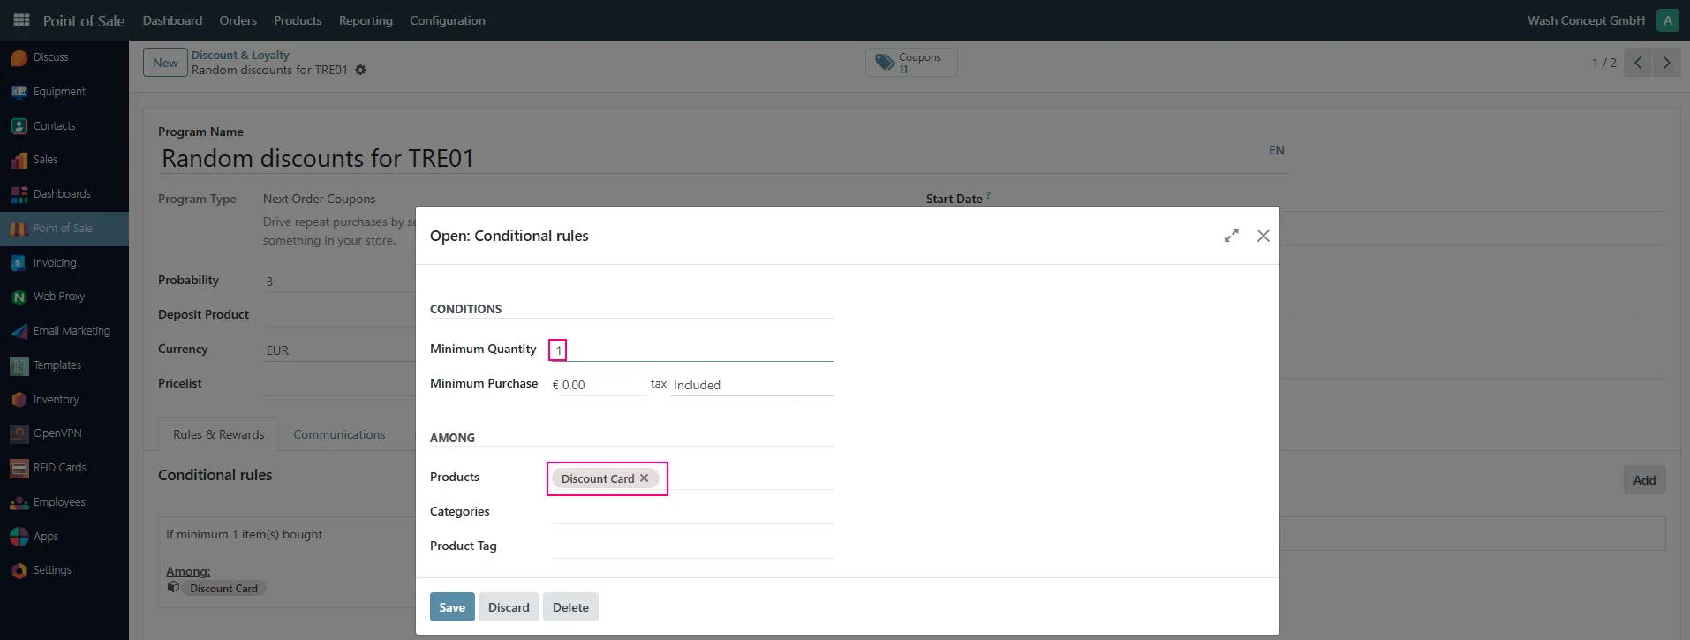
Task: Open the Configuration menu
Action: 447,20
